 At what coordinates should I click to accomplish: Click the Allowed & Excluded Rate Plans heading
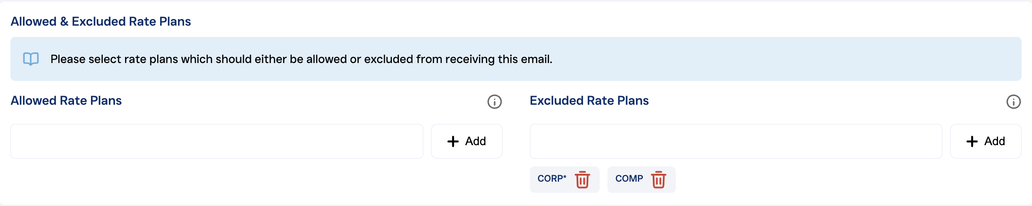101,22
